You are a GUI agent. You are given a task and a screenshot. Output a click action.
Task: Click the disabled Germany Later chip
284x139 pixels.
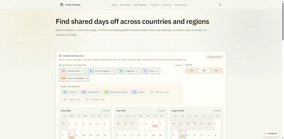(x=159, y=92)
